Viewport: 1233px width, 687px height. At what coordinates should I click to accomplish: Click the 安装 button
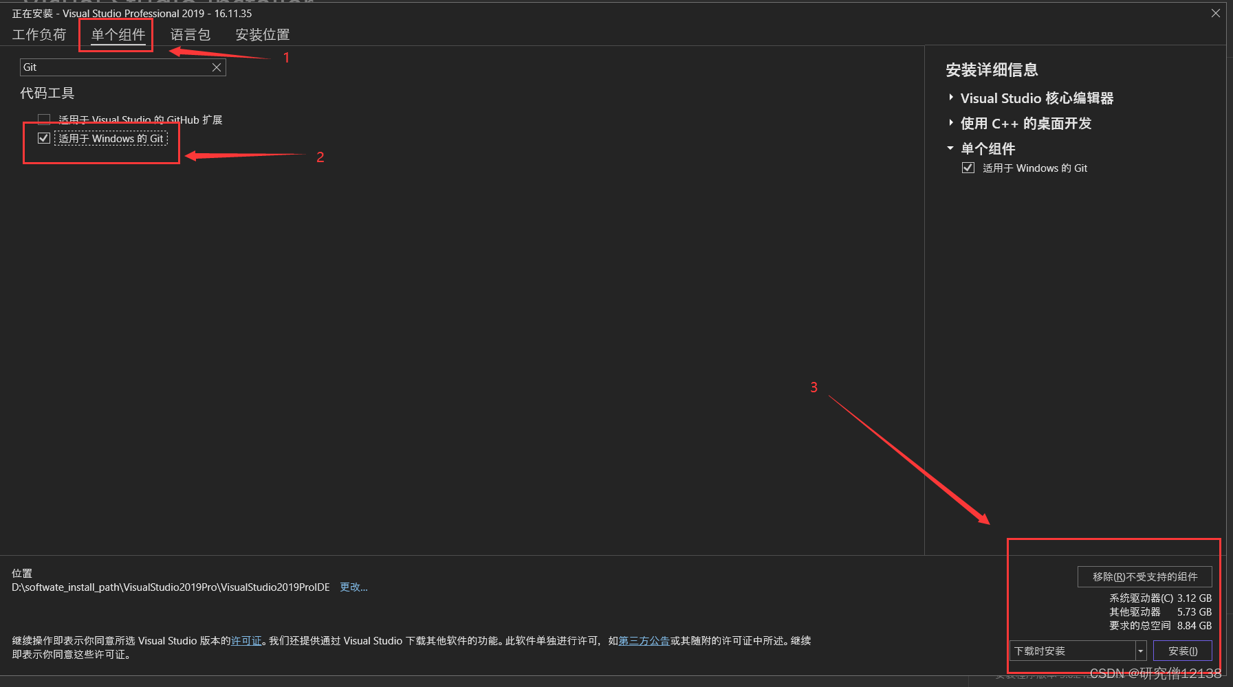tap(1183, 651)
